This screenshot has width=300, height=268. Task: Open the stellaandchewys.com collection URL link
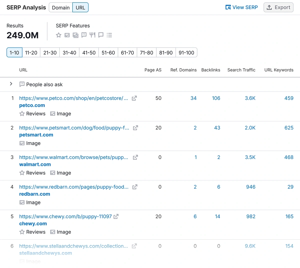[73, 246]
